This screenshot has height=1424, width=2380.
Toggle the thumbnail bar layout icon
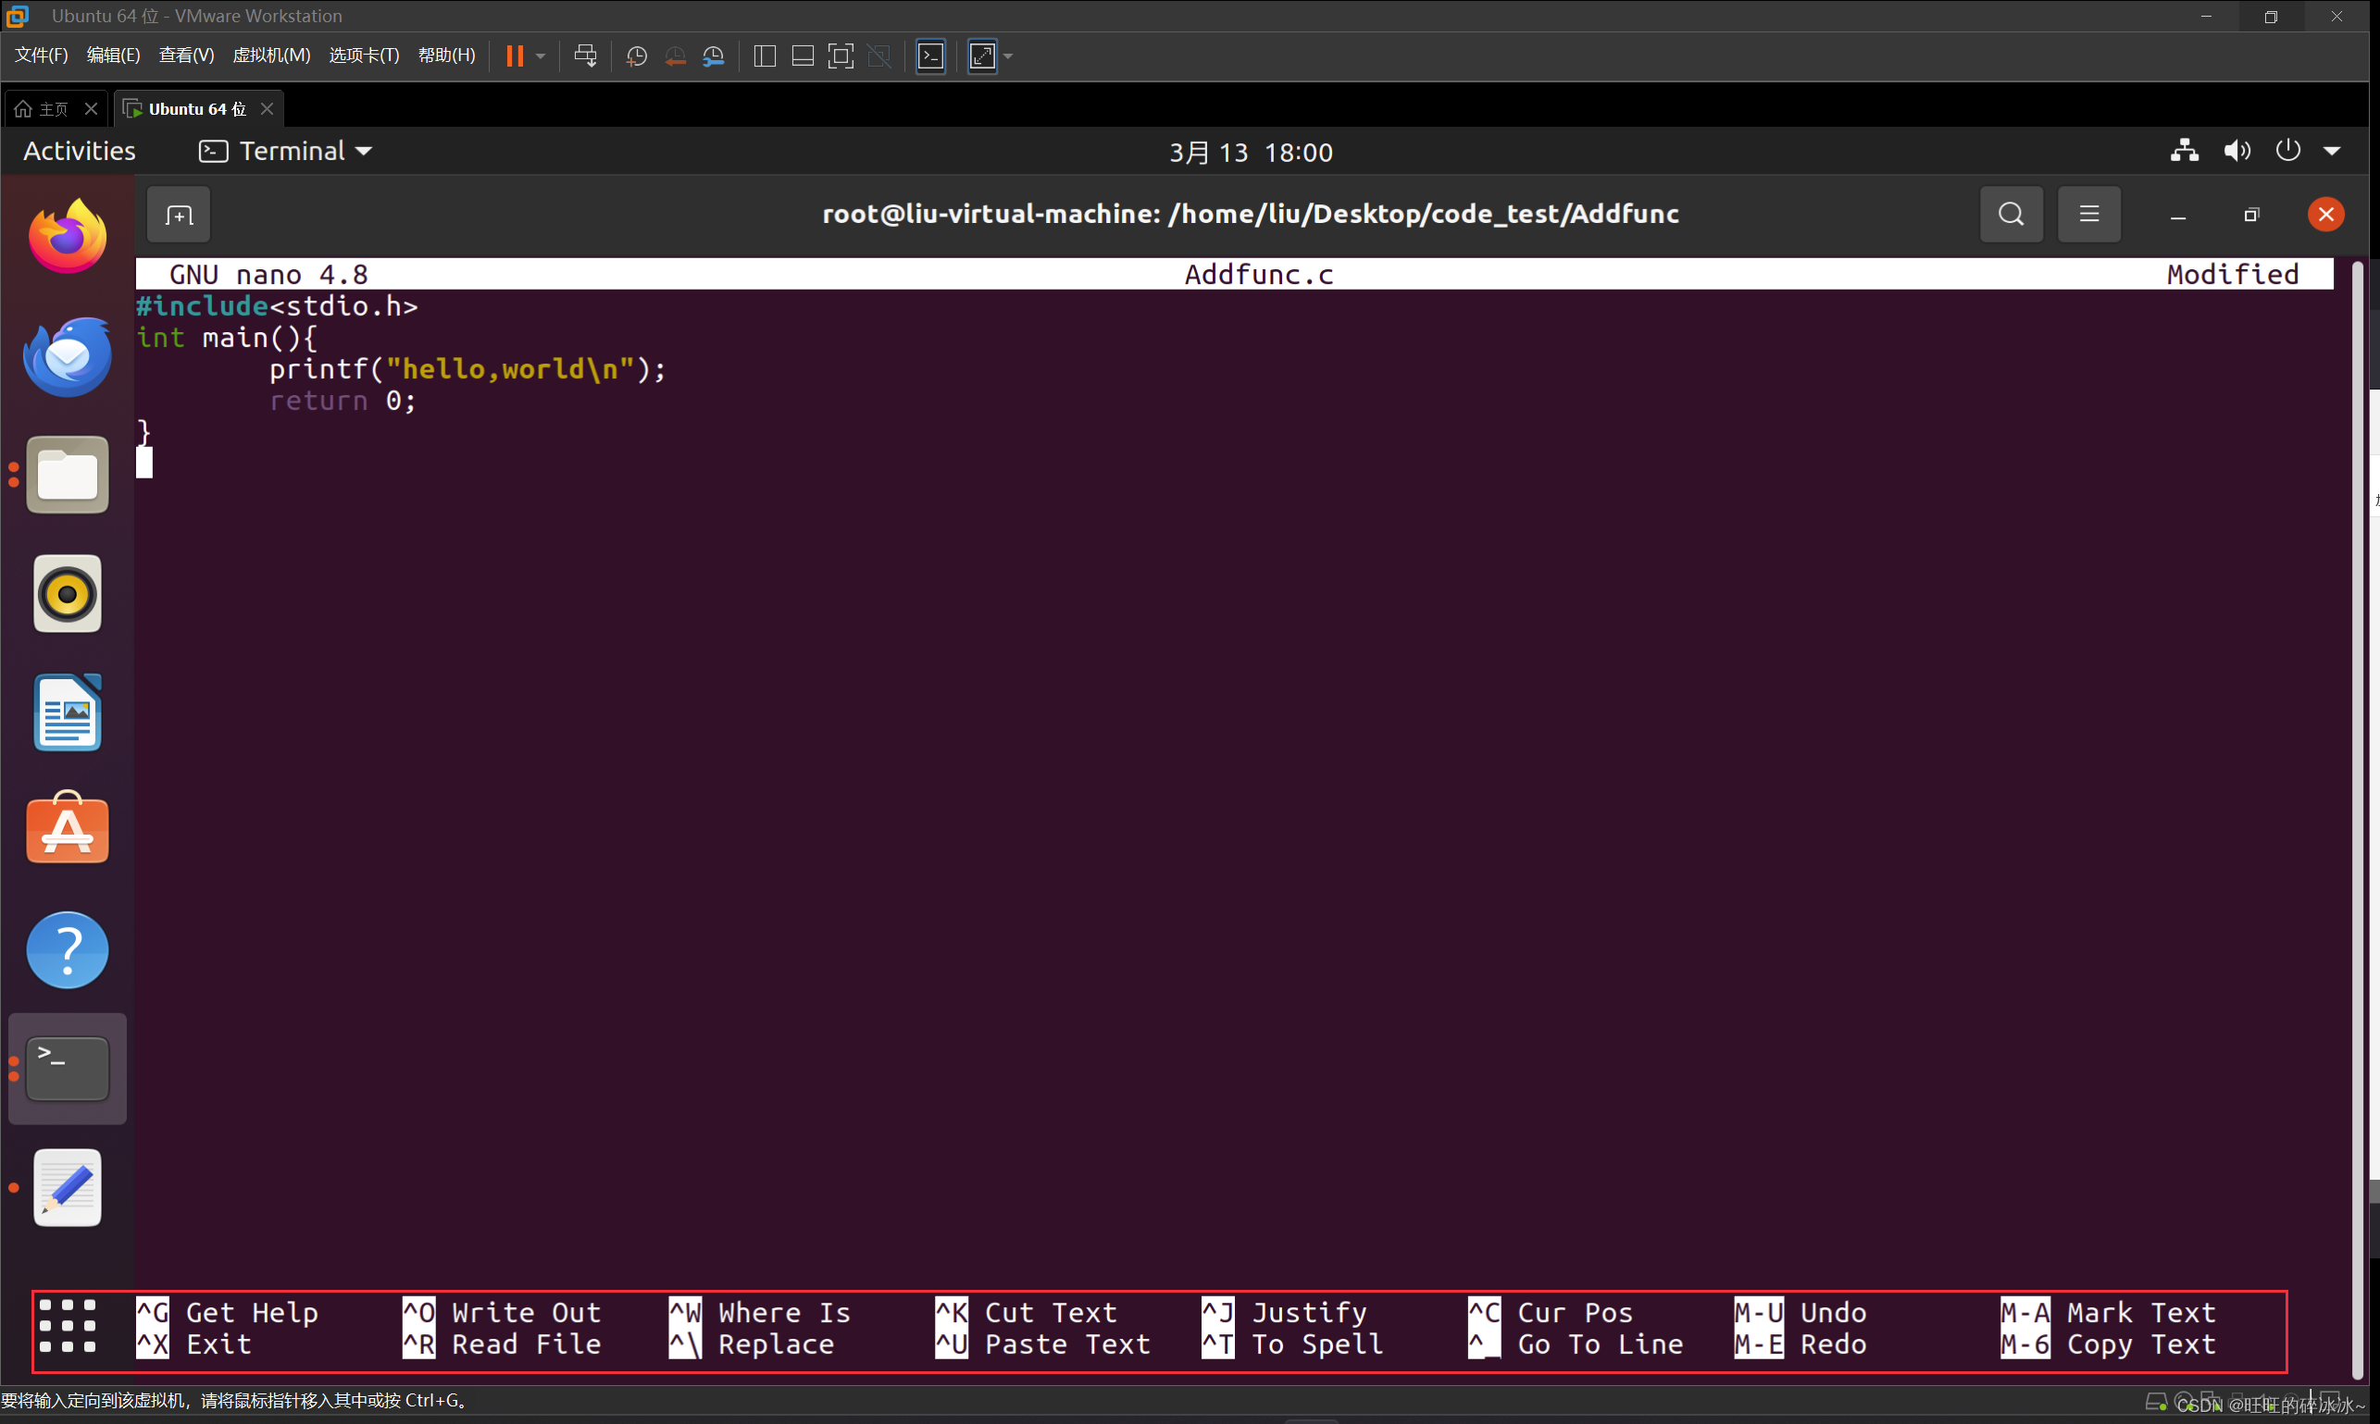[x=803, y=56]
